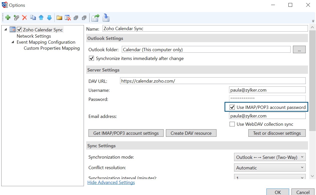The width and height of the screenshot is (316, 195).
Task: Collapse the Event Mapping Configuration tree node
Action: coord(13,42)
